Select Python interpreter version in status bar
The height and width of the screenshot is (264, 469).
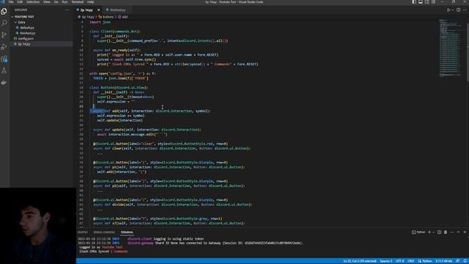[x=444, y=261]
